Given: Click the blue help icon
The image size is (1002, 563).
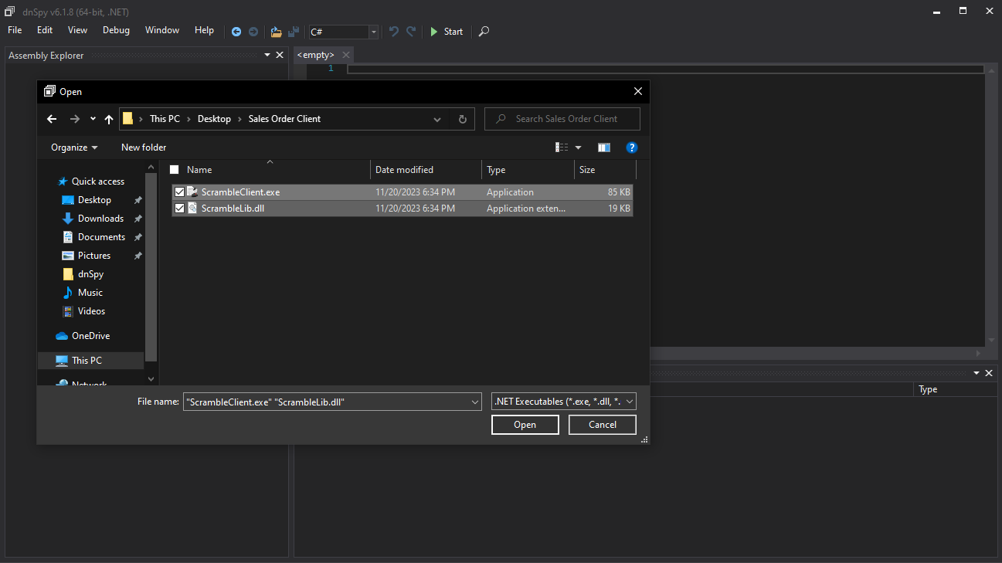Looking at the screenshot, I should (x=631, y=148).
